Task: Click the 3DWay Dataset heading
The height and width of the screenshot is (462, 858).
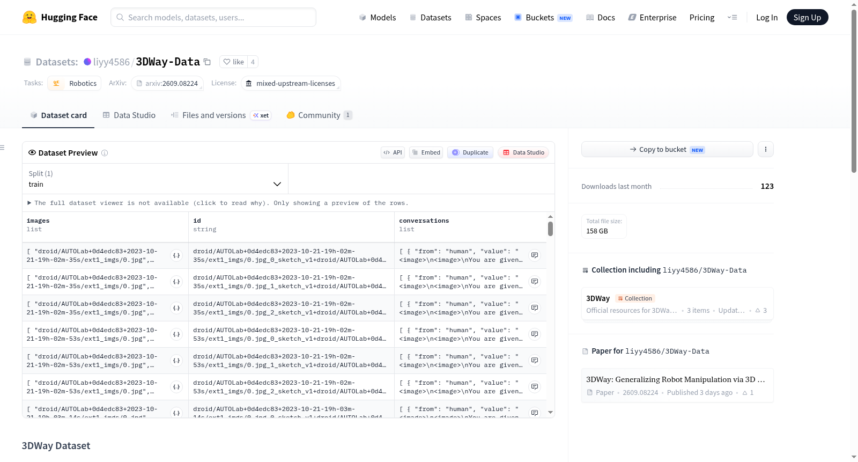Action: [x=56, y=446]
